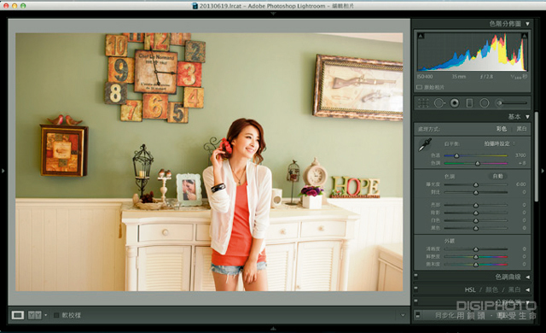The height and width of the screenshot is (333, 546).
Task: Open Before/After view options dropdown arrow
Action: 45,315
